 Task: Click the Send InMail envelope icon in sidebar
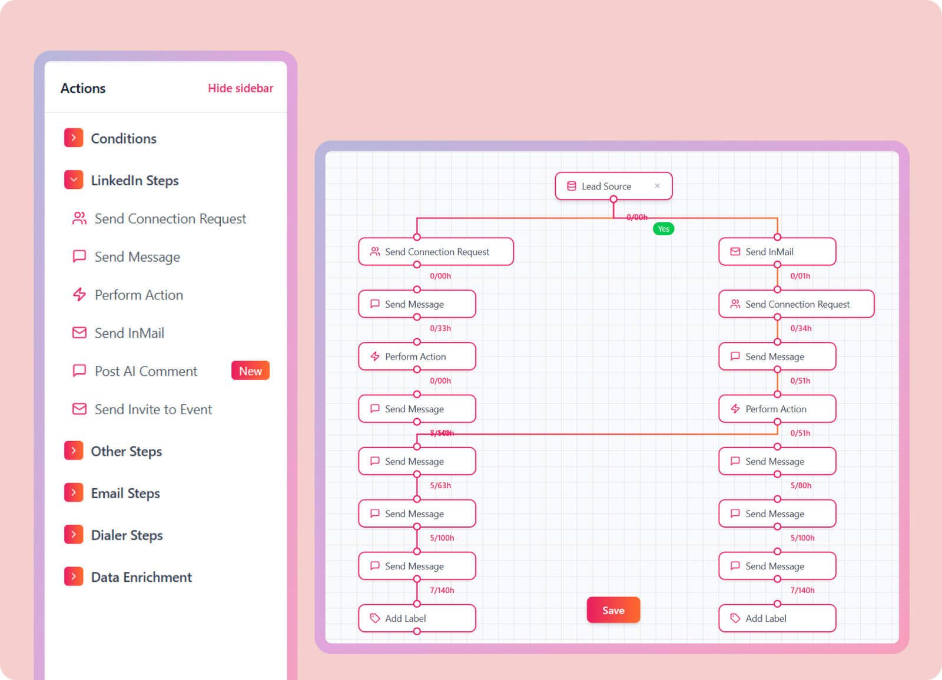(x=79, y=333)
